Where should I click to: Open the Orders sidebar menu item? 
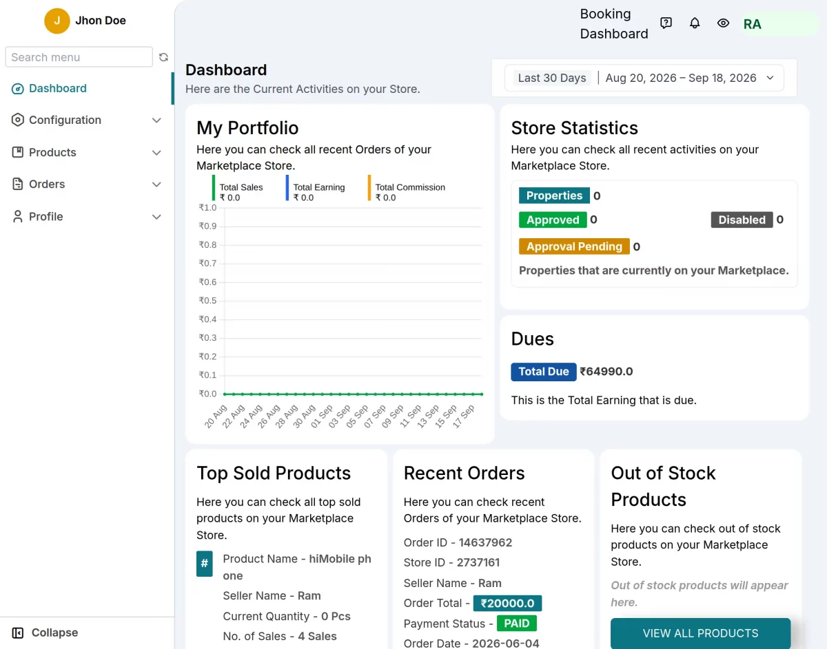(87, 184)
